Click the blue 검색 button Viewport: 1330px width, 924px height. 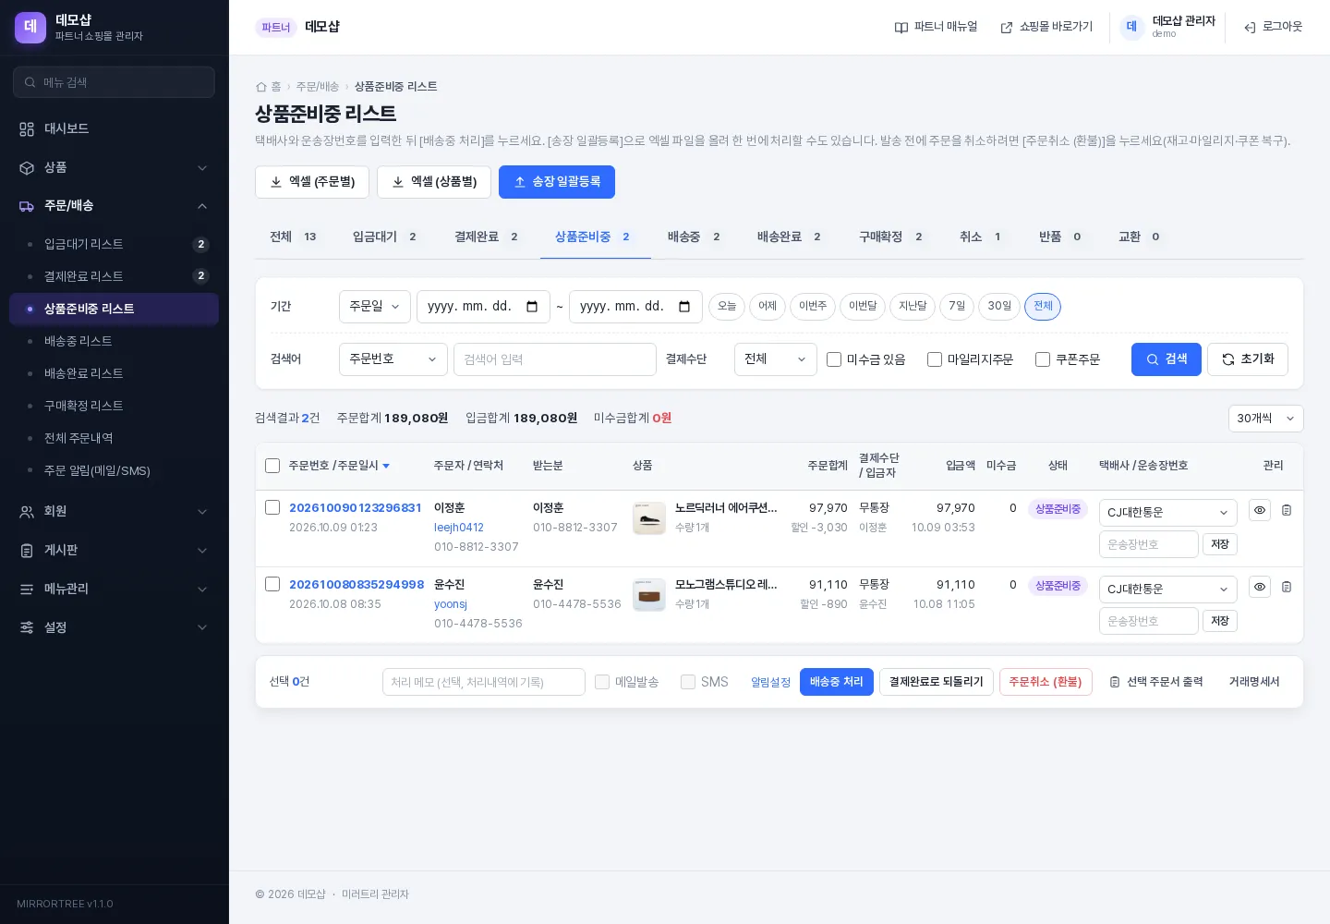(1167, 359)
